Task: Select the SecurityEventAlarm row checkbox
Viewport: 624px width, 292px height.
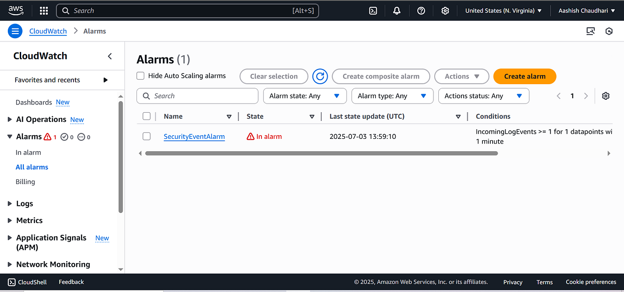Action: pos(147,136)
